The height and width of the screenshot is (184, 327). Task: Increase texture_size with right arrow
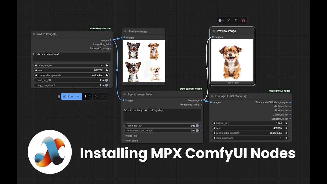click(x=287, y=123)
